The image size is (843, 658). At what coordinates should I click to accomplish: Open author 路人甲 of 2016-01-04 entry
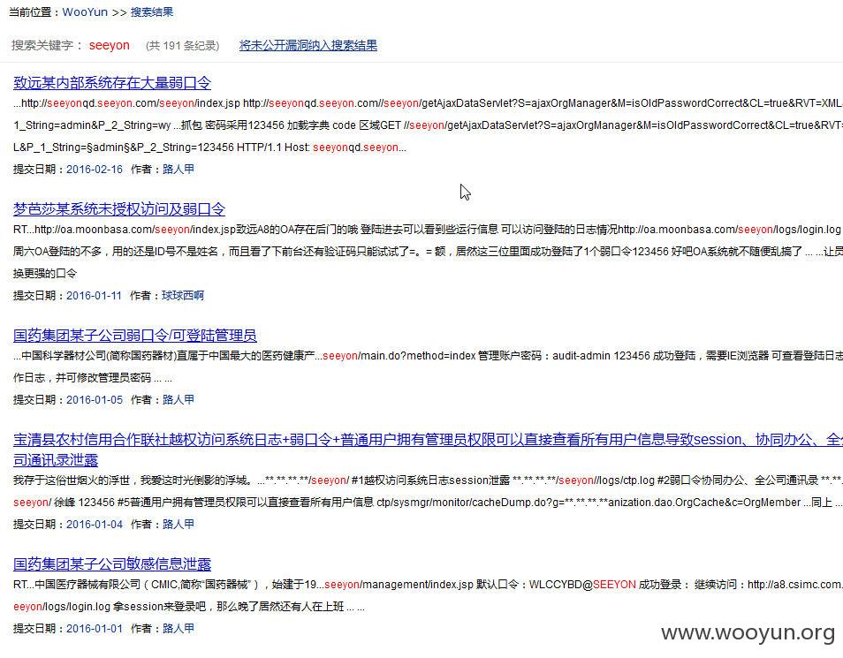[178, 524]
